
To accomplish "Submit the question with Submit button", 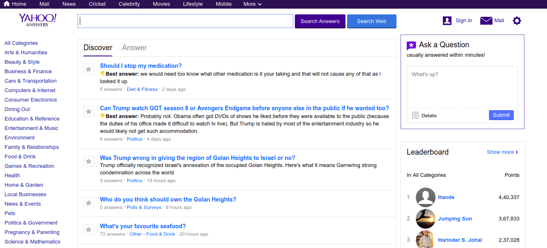I will point(501,115).
